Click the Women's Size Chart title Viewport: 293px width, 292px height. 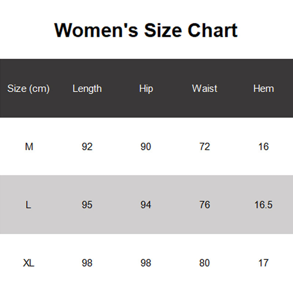(146, 30)
